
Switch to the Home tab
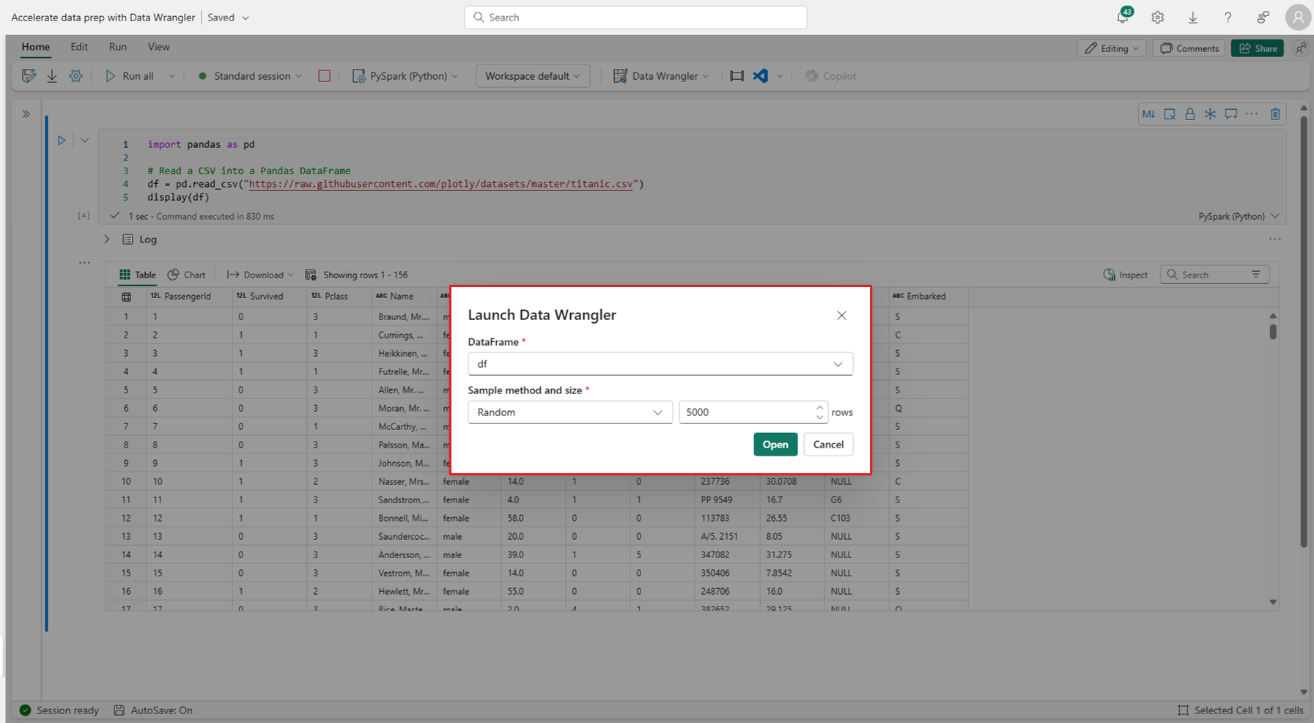(x=36, y=47)
